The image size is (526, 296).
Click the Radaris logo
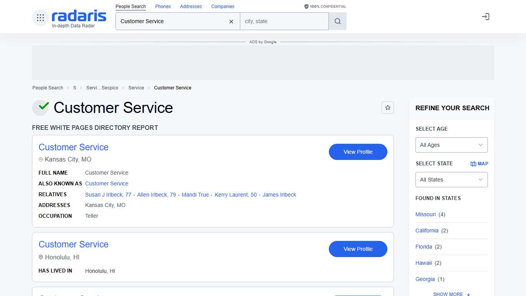(78, 16)
